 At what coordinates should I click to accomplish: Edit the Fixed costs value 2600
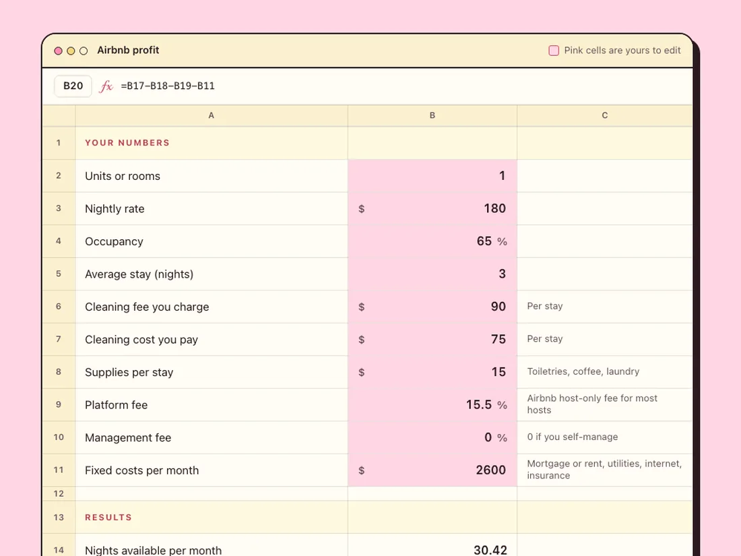click(432, 470)
